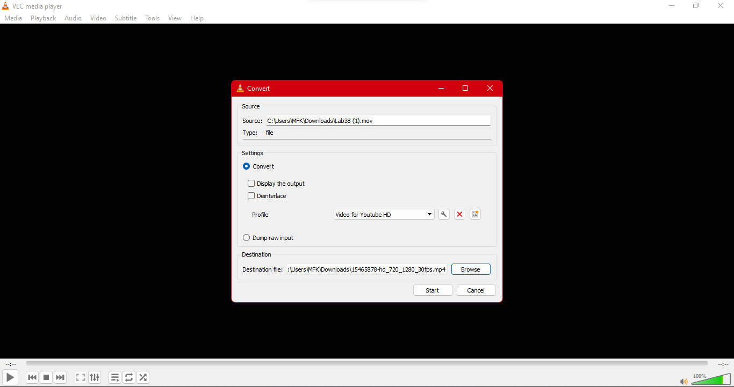
Task: Select the Convert radio button
Action: coord(246,166)
